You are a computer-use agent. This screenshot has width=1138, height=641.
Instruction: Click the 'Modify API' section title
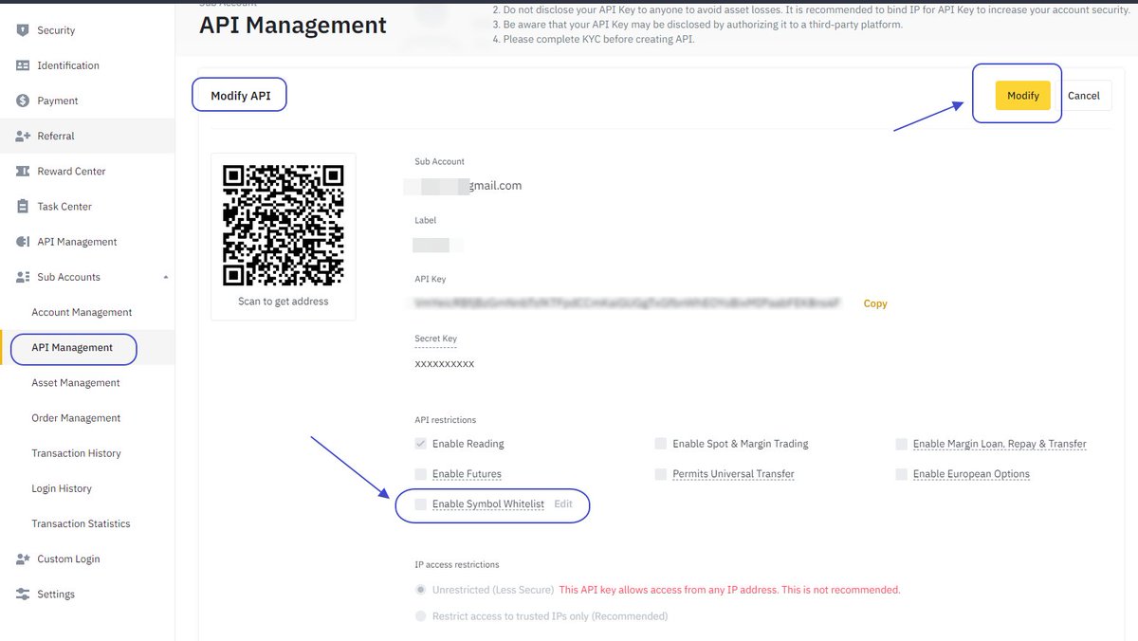pos(241,96)
